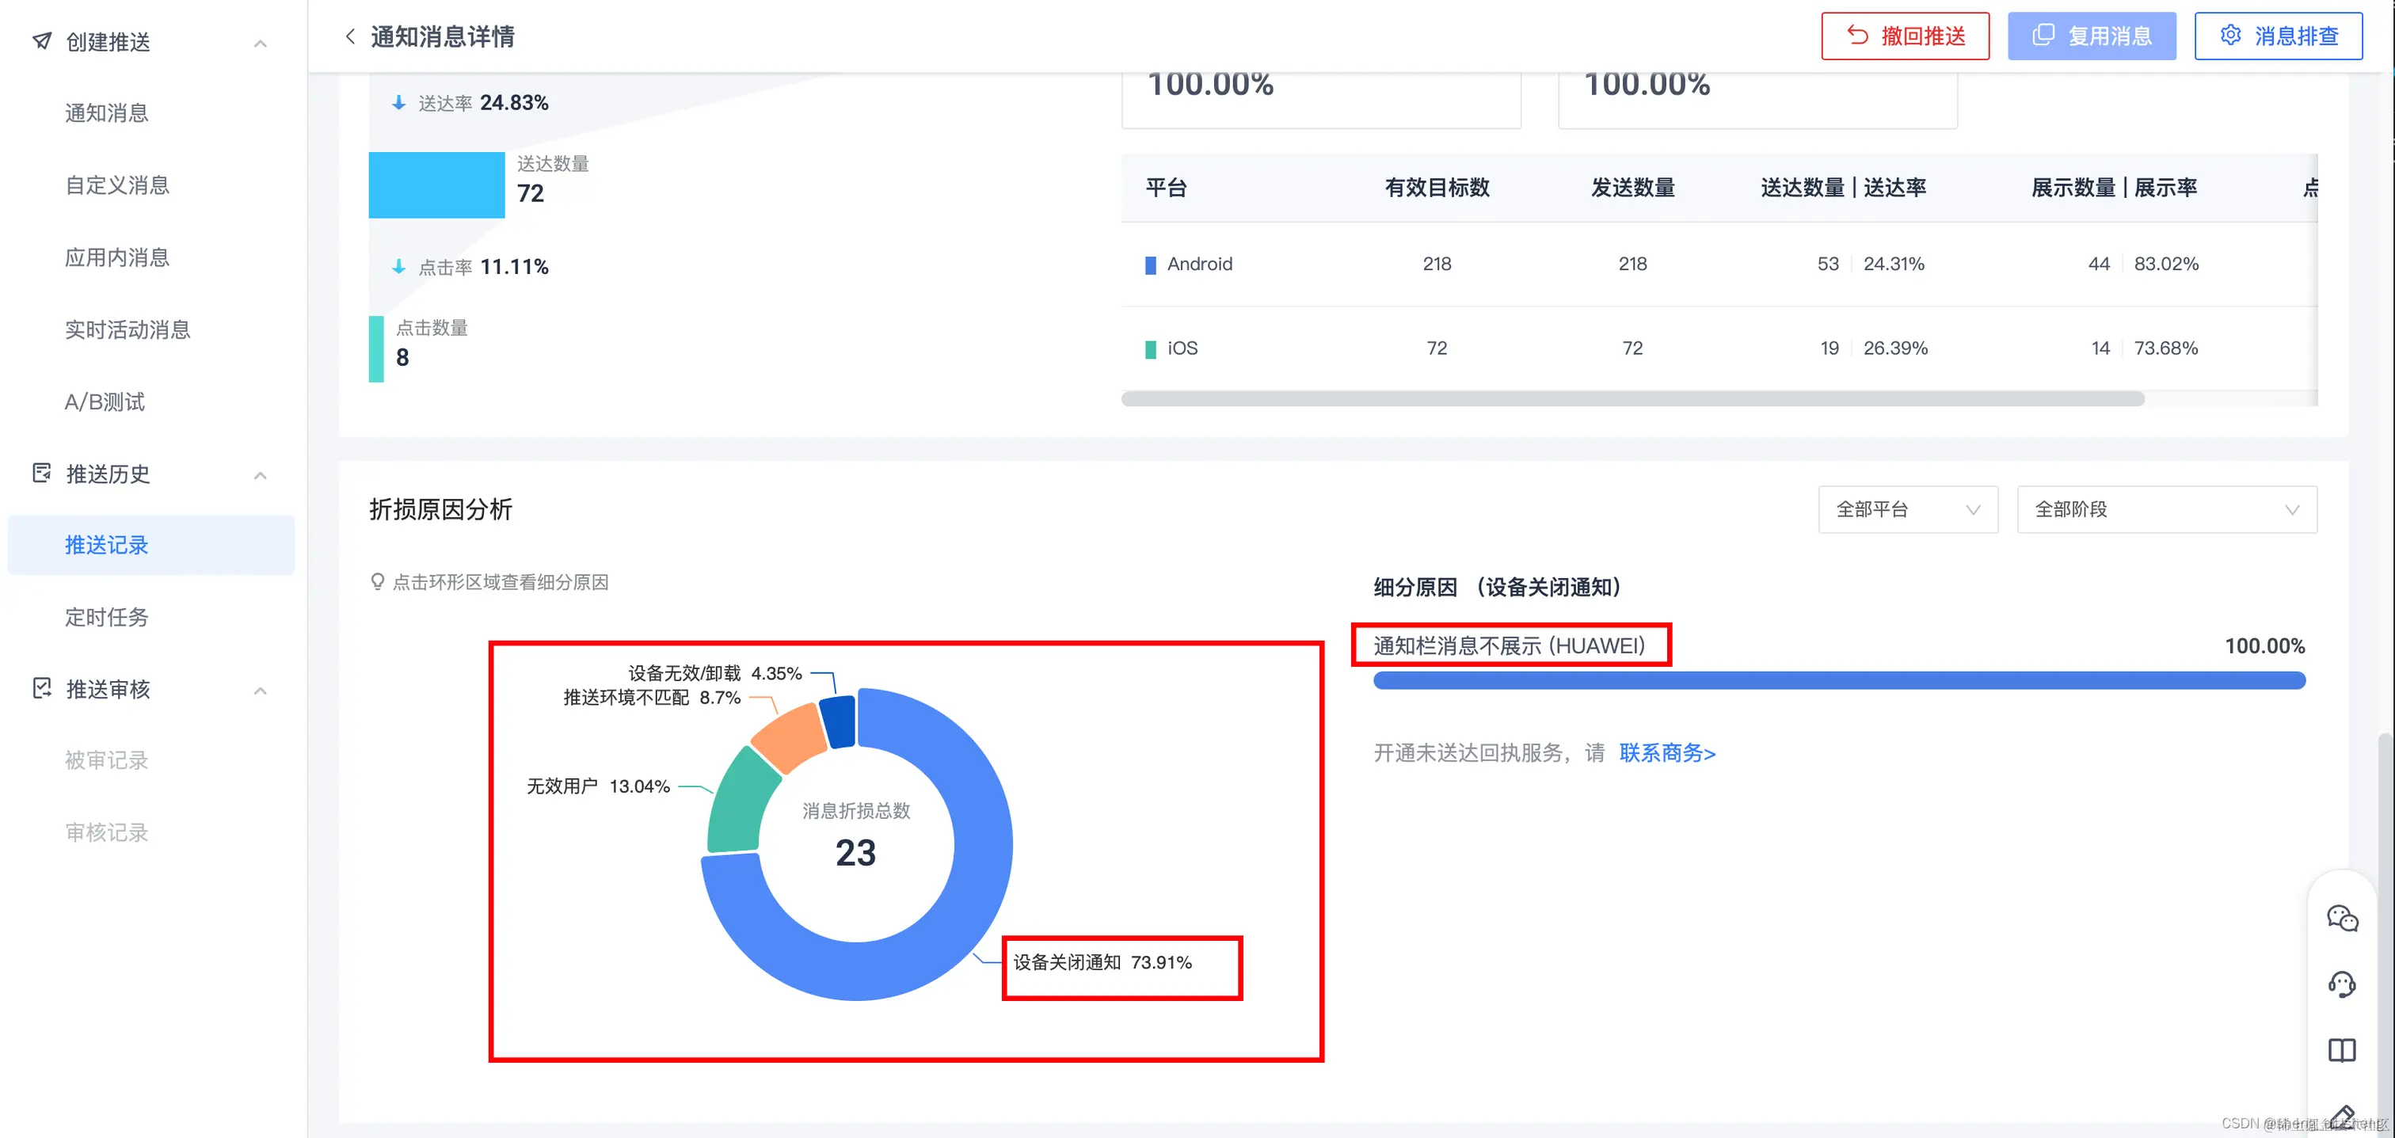Click the headset customer support icon
The width and height of the screenshot is (2395, 1138).
pyautogui.click(x=2344, y=984)
